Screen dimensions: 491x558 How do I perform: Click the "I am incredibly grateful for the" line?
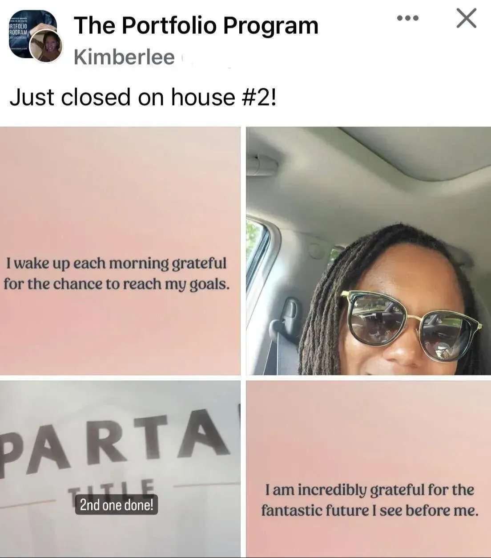click(369, 490)
